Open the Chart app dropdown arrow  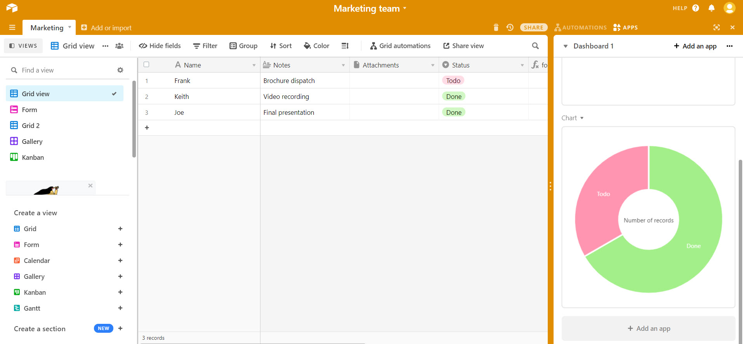pos(582,118)
